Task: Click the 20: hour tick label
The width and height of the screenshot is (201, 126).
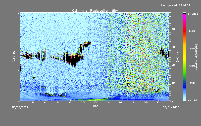Action: (x=146, y=103)
